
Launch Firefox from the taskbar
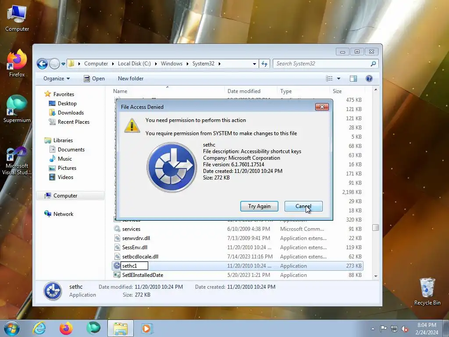pyautogui.click(x=66, y=328)
